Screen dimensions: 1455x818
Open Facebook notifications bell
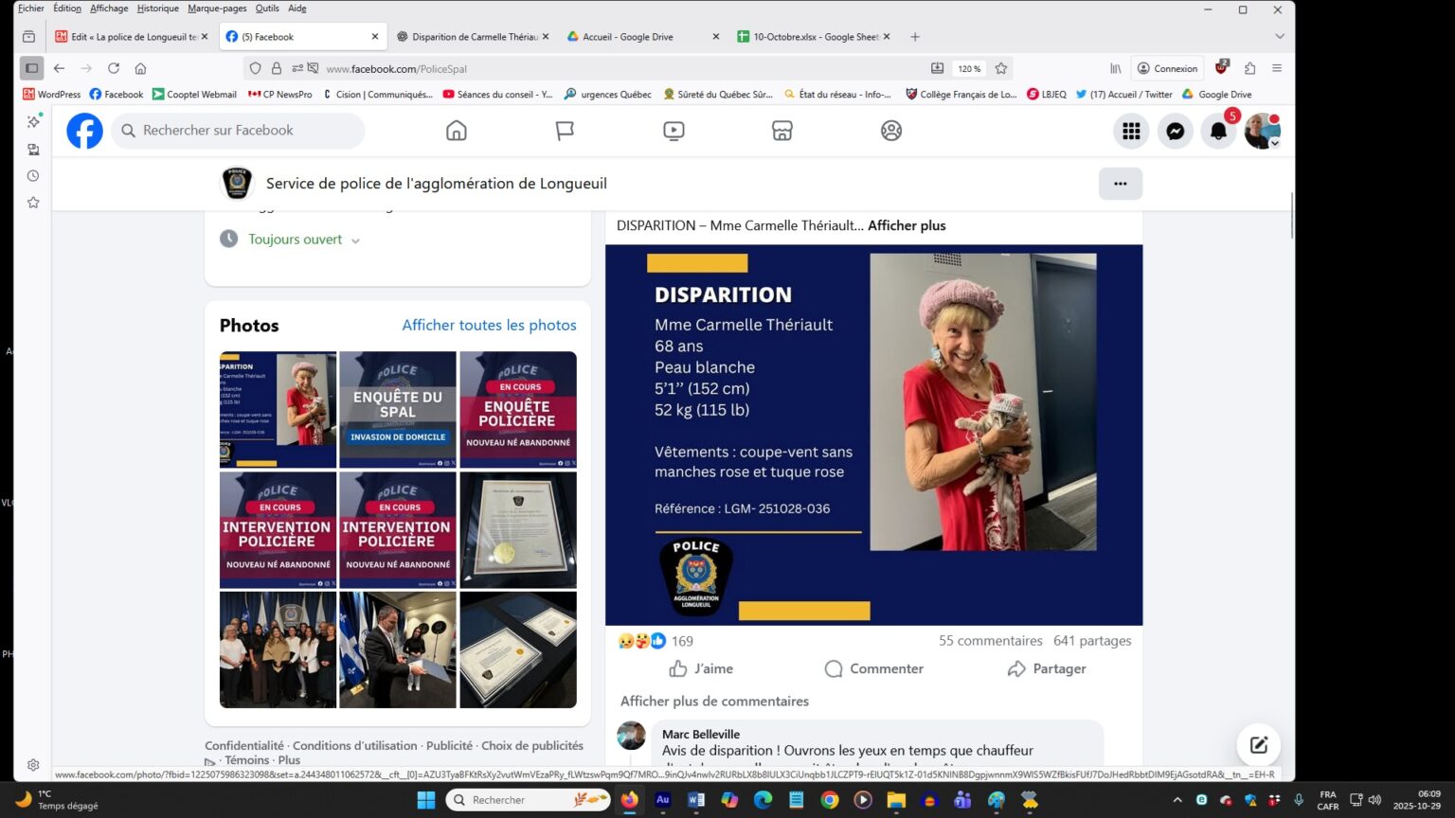(1218, 132)
